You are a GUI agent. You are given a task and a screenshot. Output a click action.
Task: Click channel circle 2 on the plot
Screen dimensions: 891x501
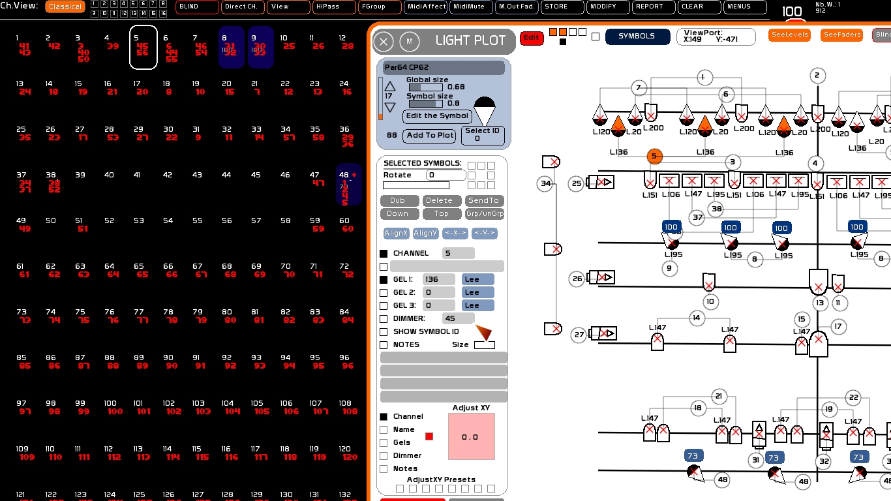(817, 76)
